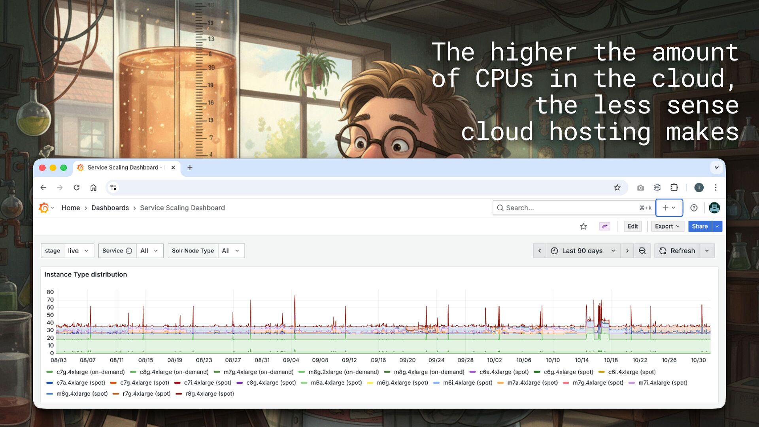Open the browser extensions puzzle icon
This screenshot has height=427, width=759.
pos(674,187)
